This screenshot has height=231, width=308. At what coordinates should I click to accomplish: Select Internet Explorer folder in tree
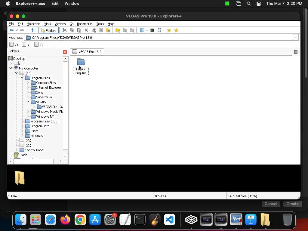tap(48, 88)
